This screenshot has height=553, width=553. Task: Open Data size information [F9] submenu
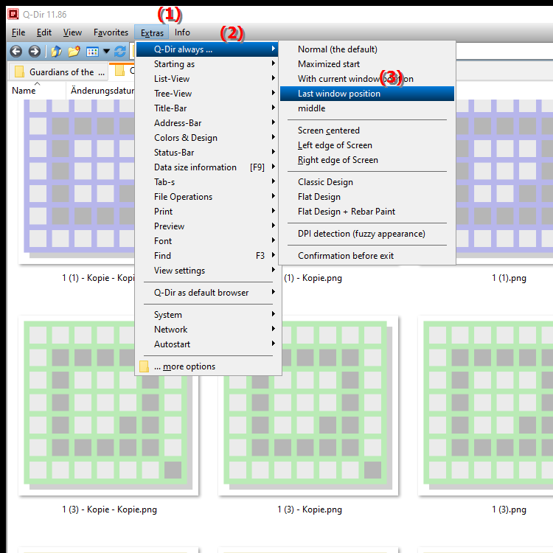207,167
